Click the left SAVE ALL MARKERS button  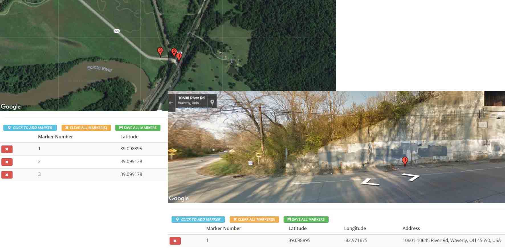point(138,128)
